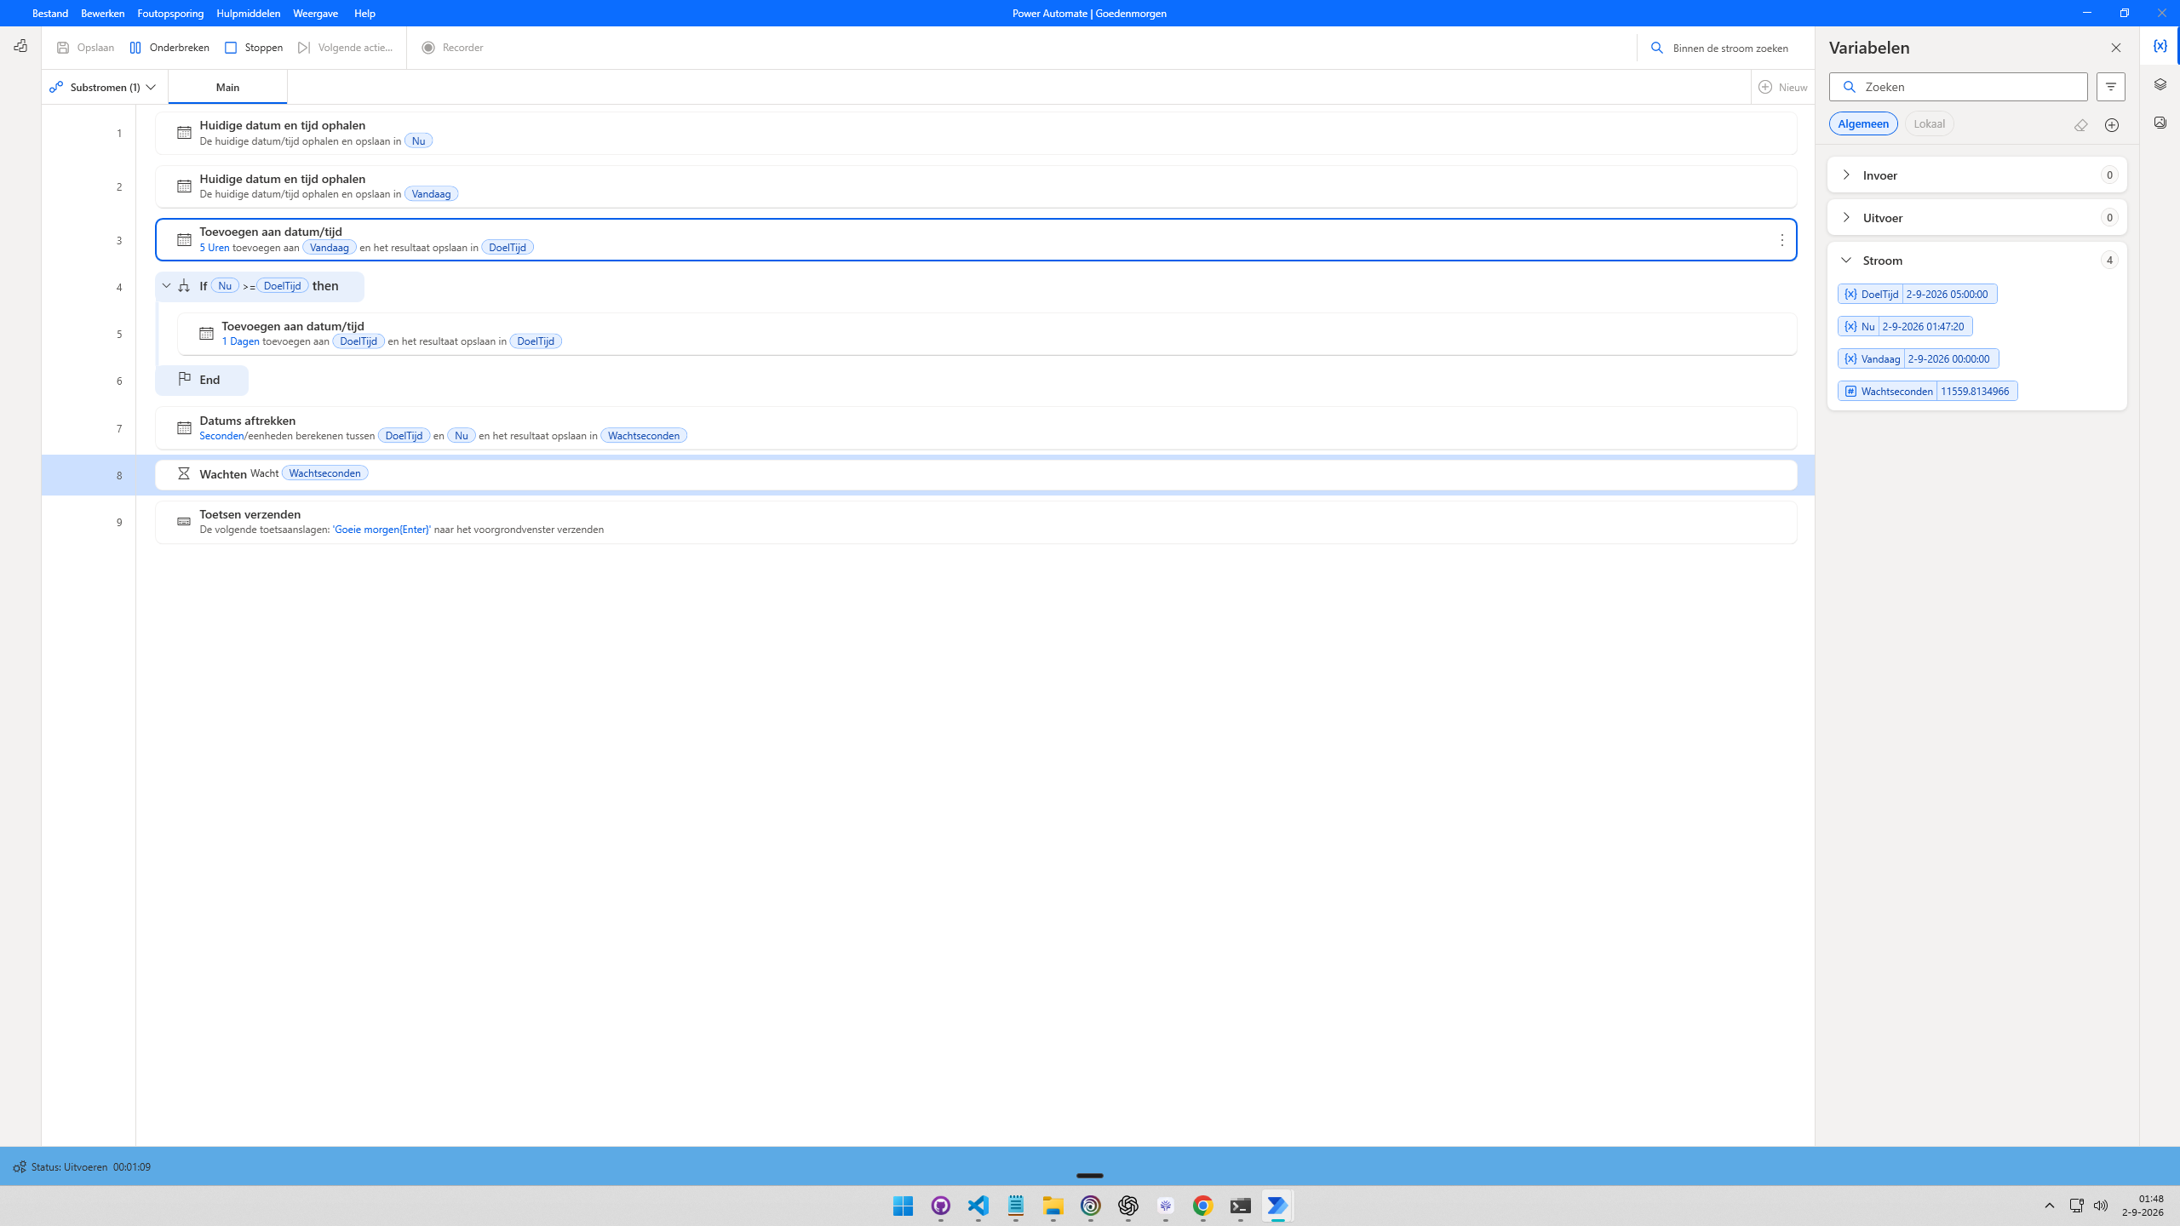Image resolution: width=2180 pixels, height=1226 pixels.
Task: Select the Lokaal filter pill
Action: (x=1929, y=123)
